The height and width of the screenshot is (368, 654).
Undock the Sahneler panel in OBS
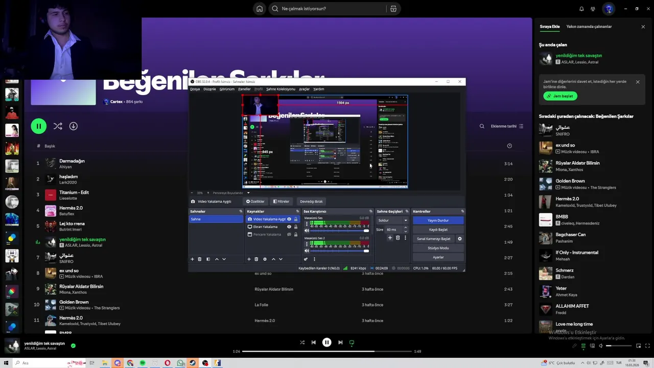pos(241,211)
